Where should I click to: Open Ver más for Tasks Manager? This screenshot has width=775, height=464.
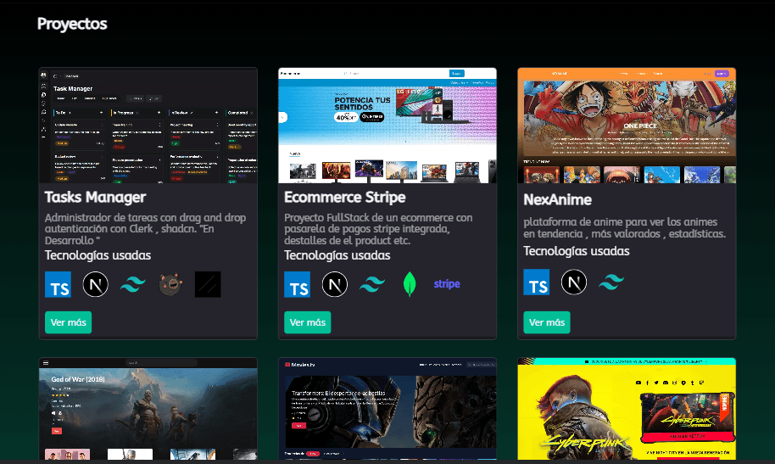[x=68, y=322]
